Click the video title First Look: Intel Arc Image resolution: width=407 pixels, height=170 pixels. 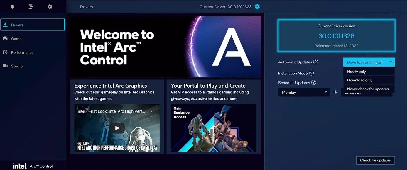point(117,111)
